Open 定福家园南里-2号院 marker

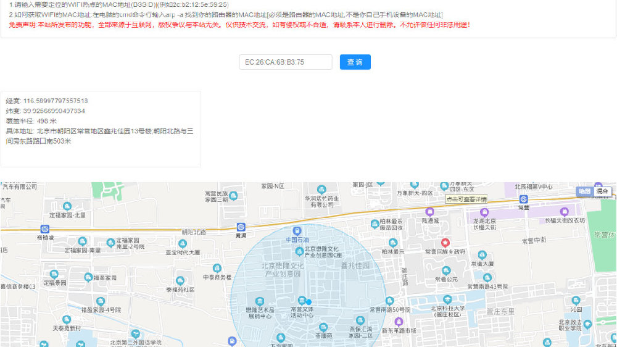(110, 243)
